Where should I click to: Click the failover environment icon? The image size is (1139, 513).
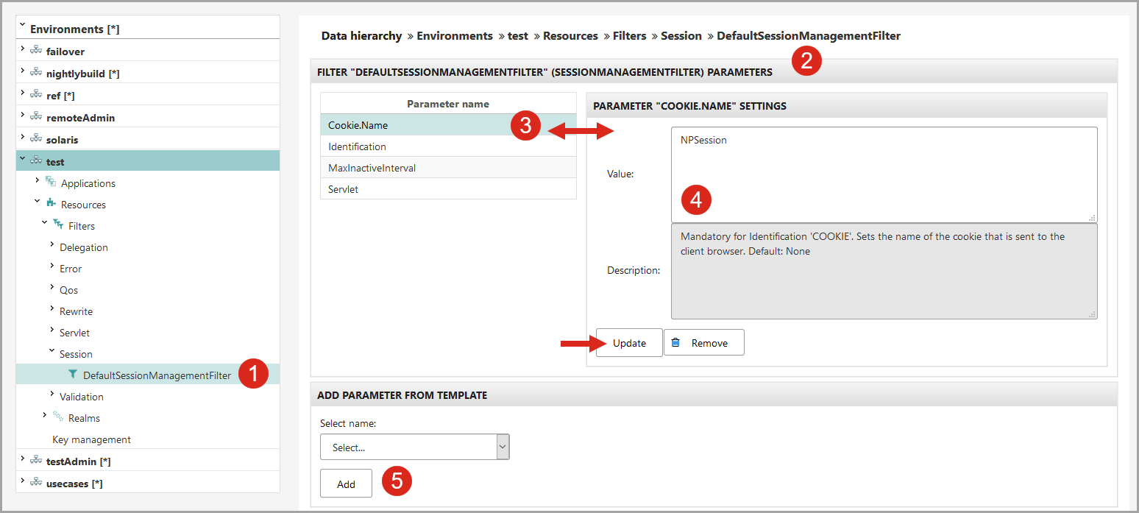click(x=35, y=51)
